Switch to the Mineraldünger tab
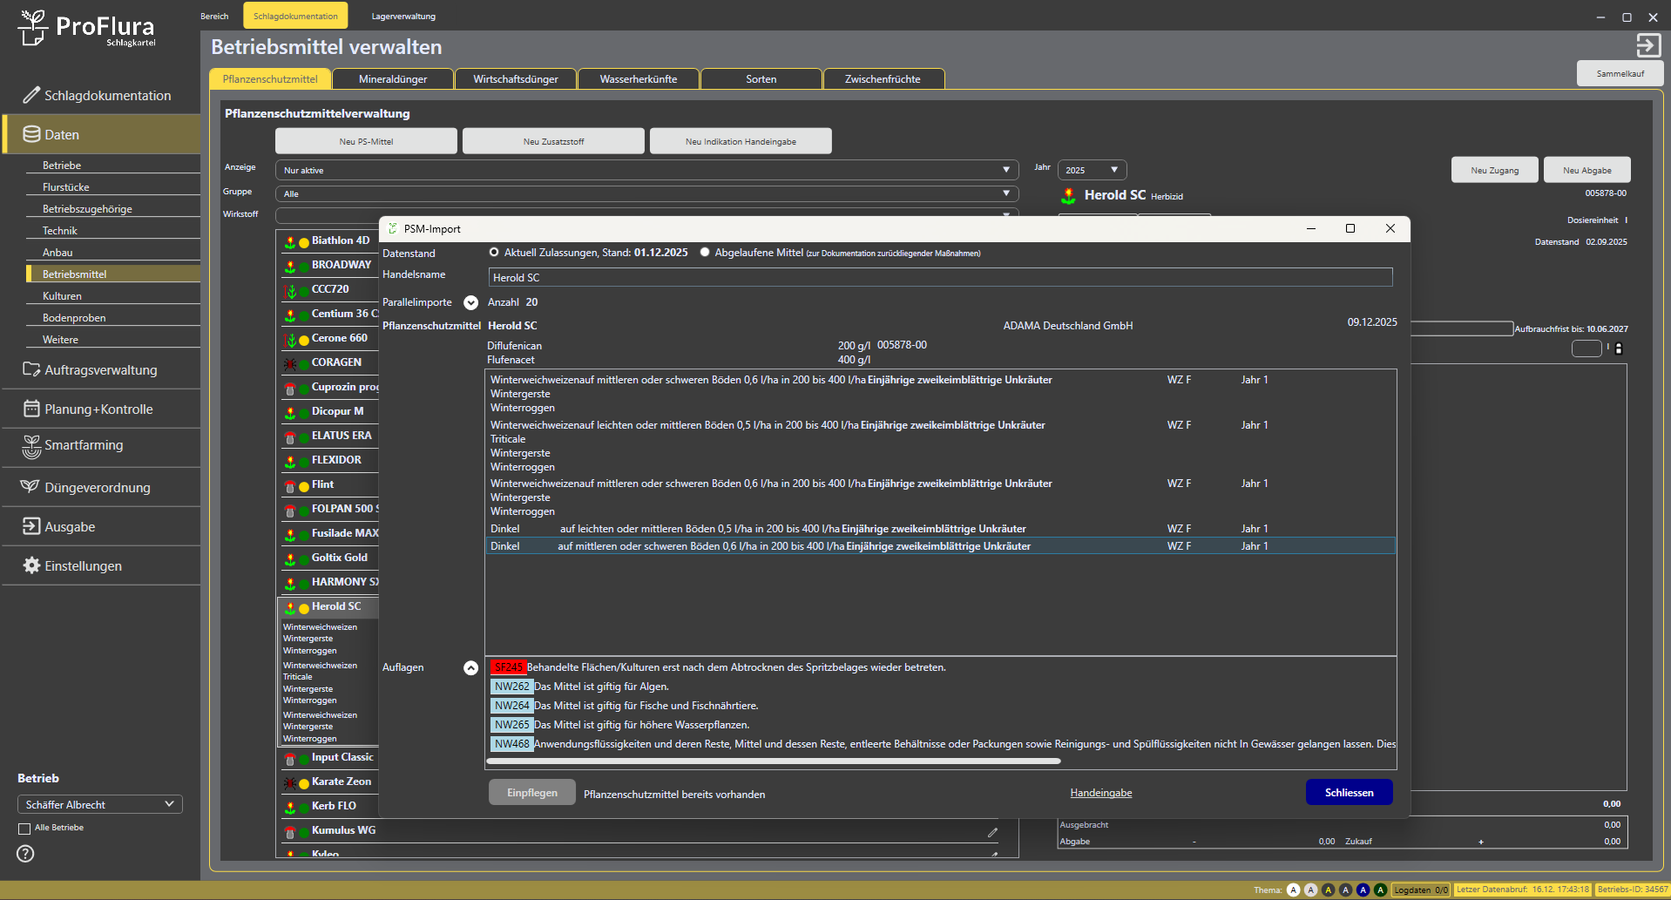Screen dimensions: 1671x900 (393, 79)
